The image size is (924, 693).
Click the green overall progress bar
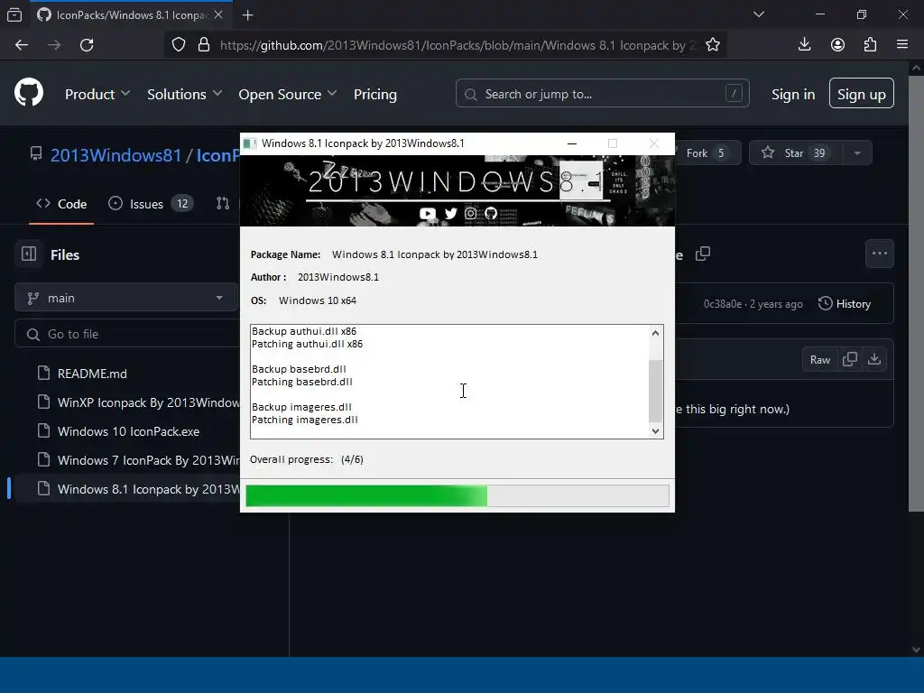click(457, 495)
